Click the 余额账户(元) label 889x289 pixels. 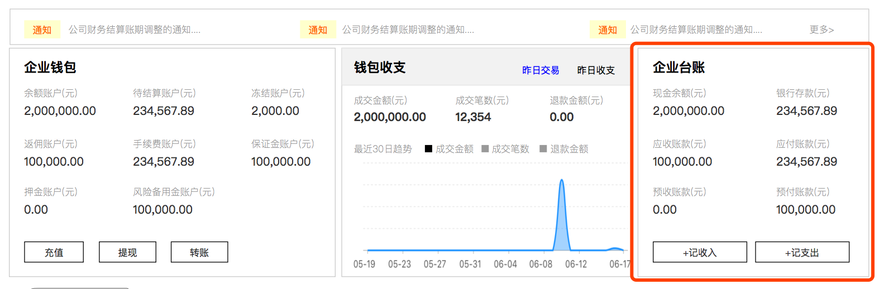pyautogui.click(x=51, y=93)
